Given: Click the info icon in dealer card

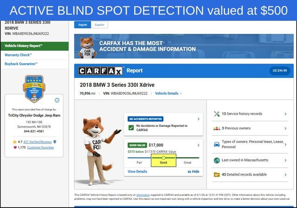Looking at the screenshot, I should click(57, 100).
